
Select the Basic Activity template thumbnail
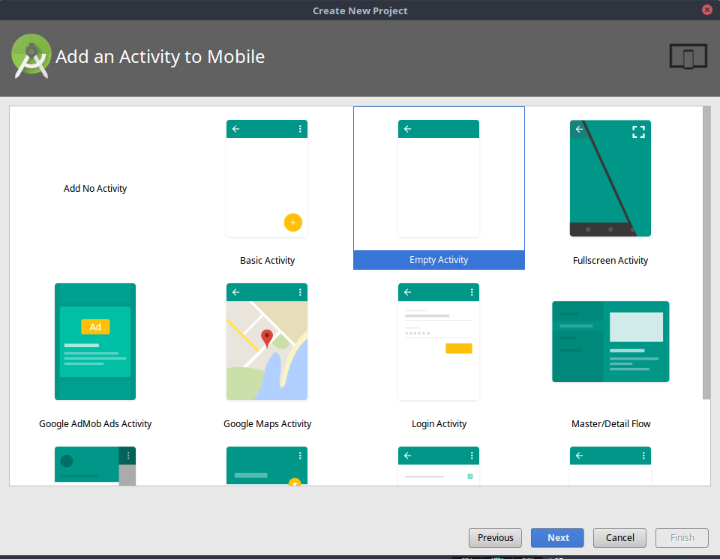click(x=267, y=178)
